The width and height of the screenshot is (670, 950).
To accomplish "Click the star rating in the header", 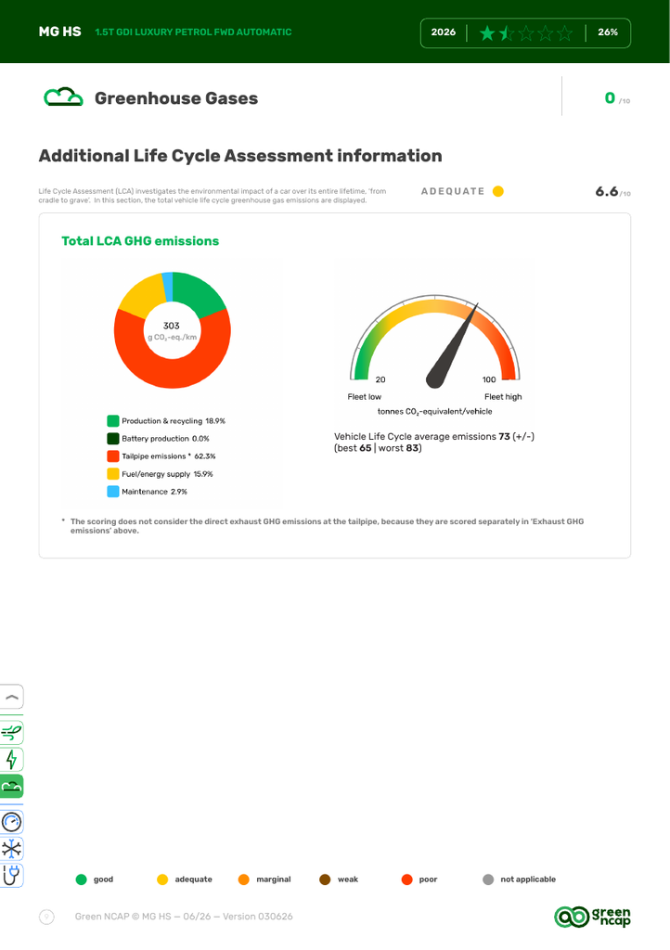I will [x=526, y=32].
